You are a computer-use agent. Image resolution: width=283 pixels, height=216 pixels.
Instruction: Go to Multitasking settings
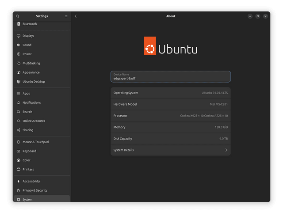[x=42, y=63]
